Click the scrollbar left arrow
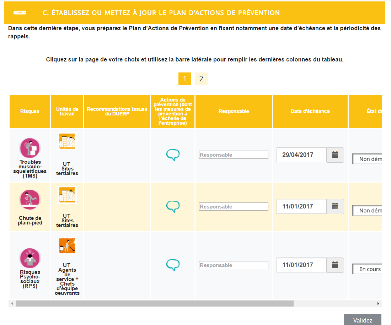Viewport: 391px width, 325px height. coord(12,303)
